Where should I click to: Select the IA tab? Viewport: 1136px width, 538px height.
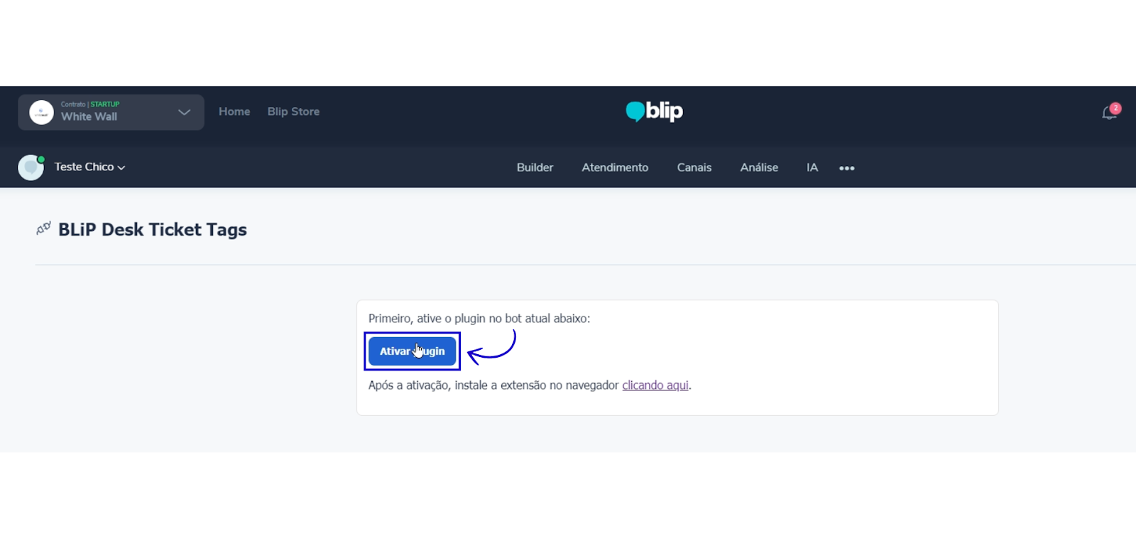coord(812,168)
